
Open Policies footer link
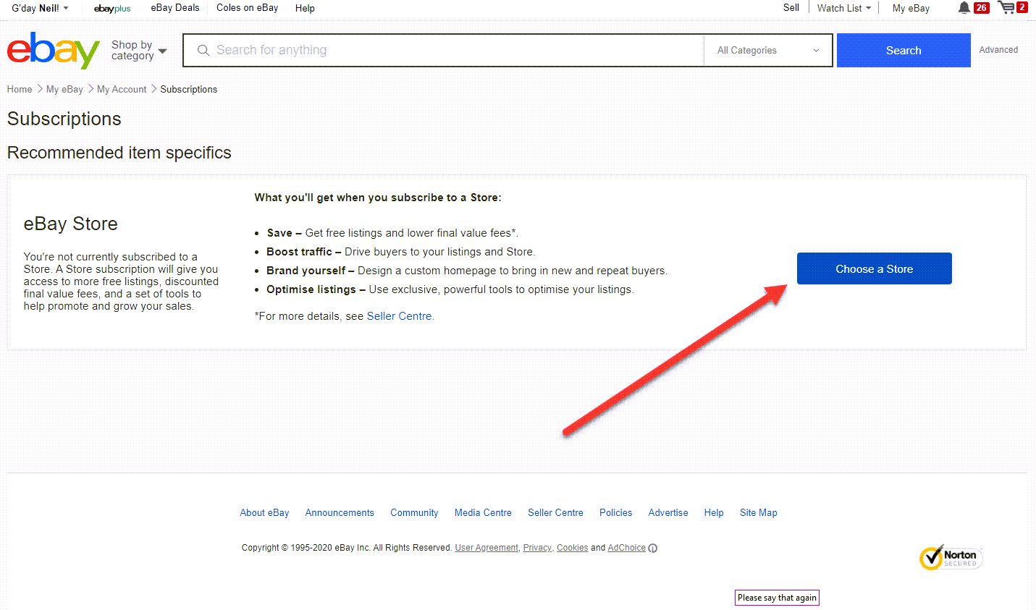click(x=615, y=512)
